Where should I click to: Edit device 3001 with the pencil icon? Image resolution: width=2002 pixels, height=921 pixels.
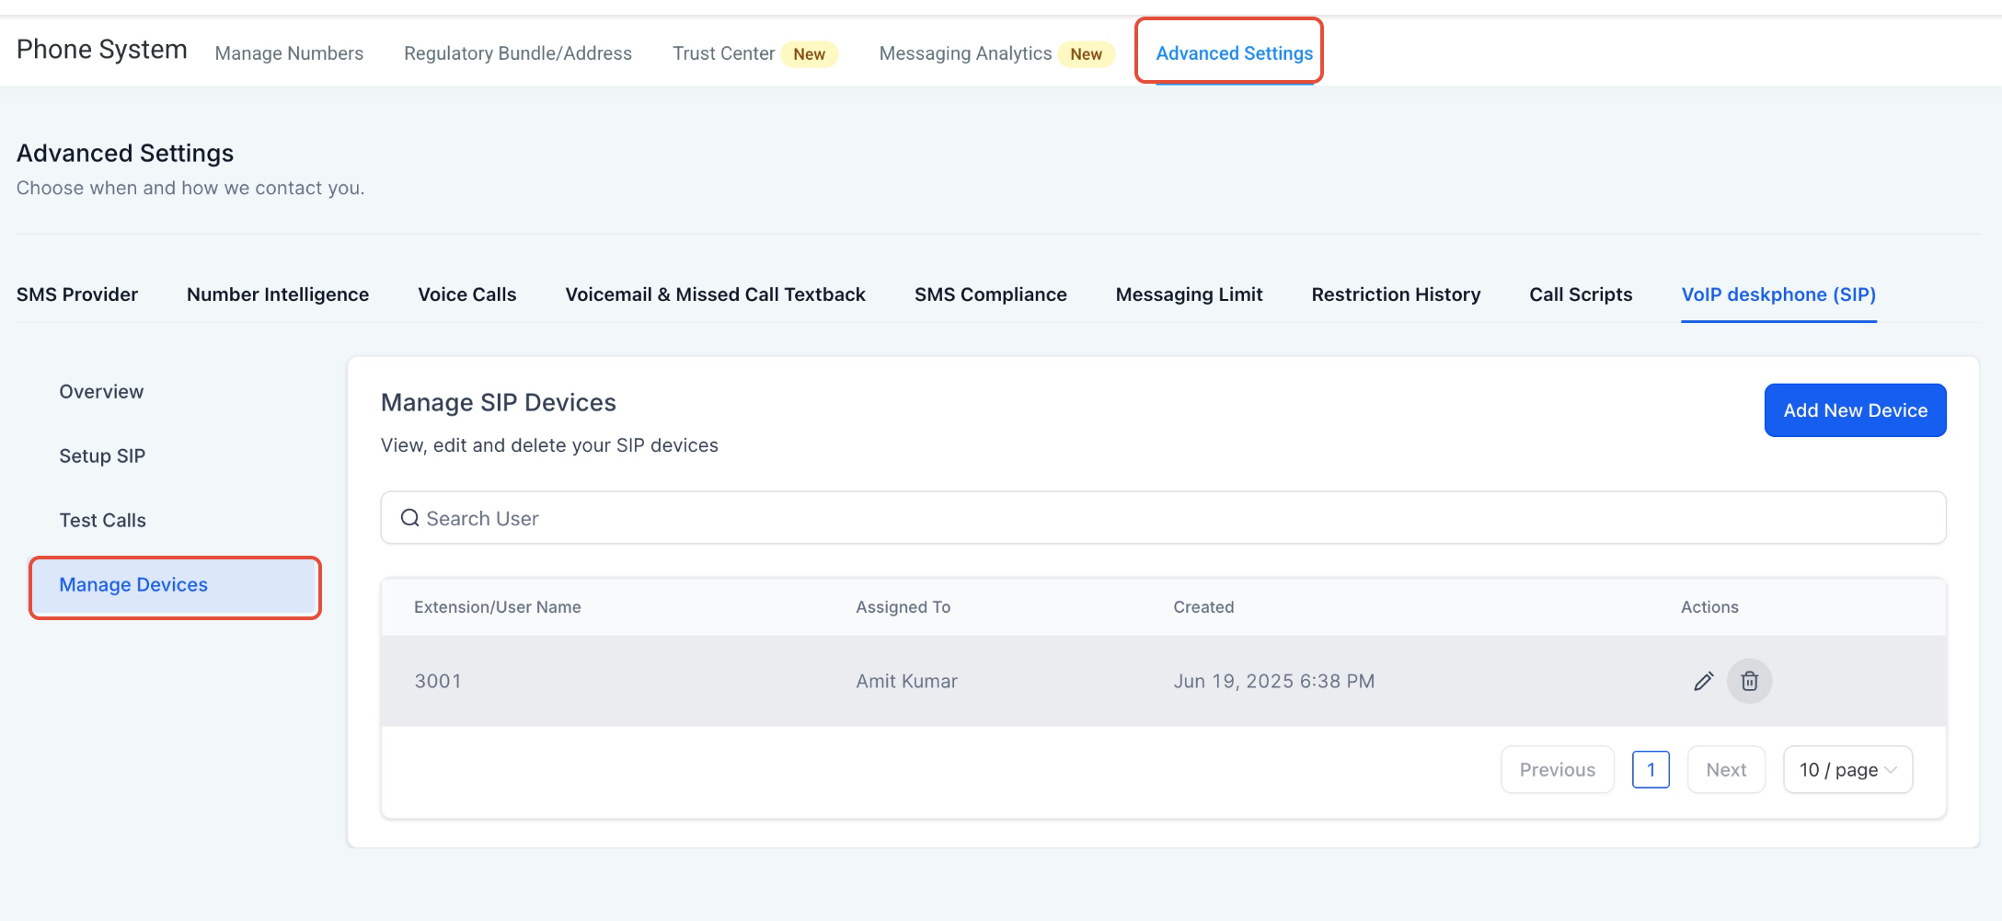tap(1703, 681)
